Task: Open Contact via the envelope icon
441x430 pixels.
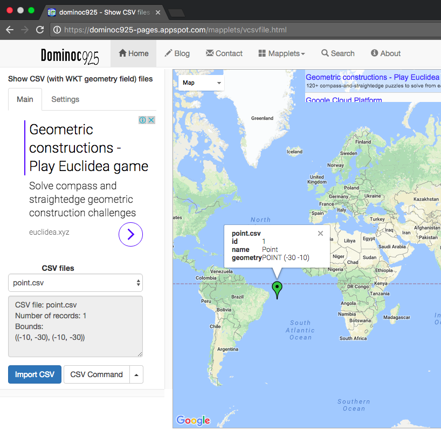Action: coord(210,53)
